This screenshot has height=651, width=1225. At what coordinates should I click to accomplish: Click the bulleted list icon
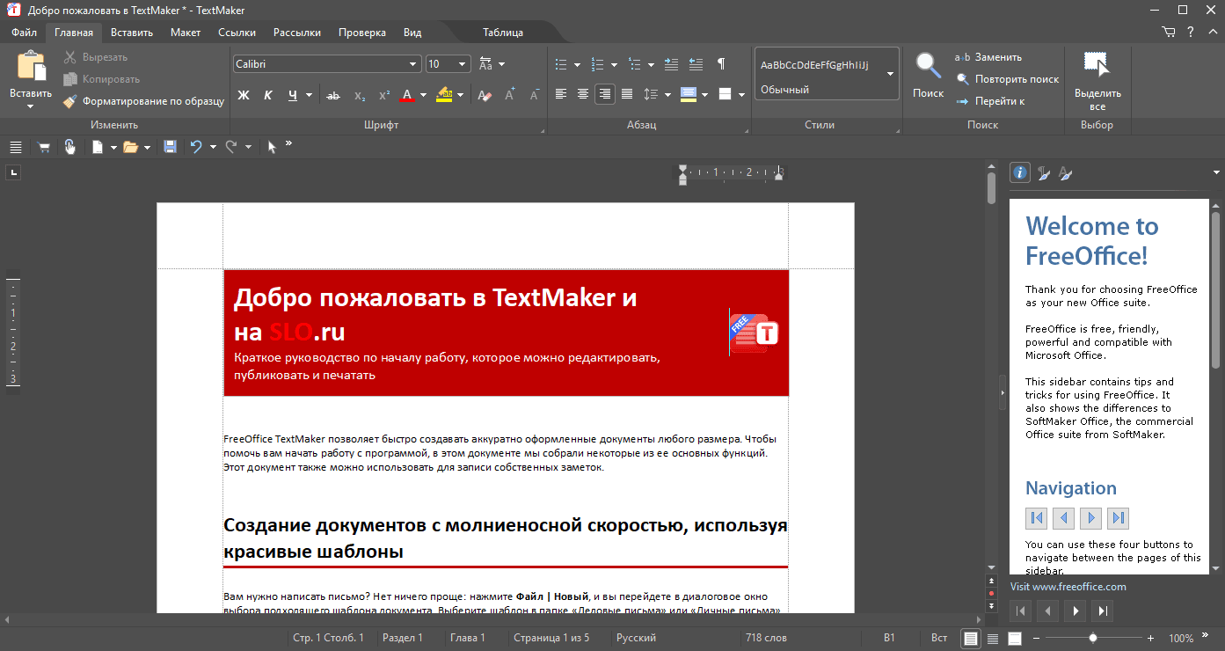(562, 64)
